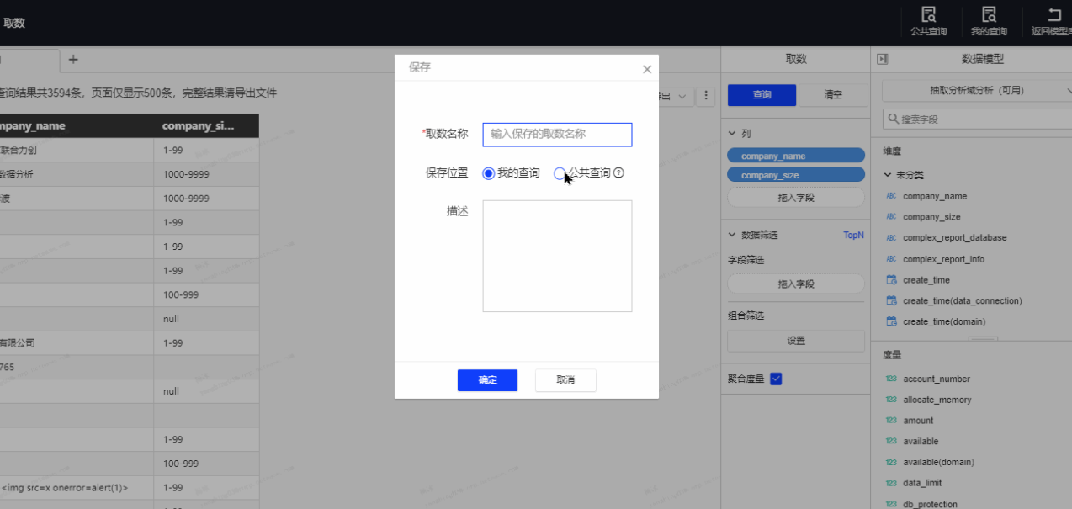This screenshot has height=509, width=1072.
Task: Add a new tab with plus icon
Action: [73, 59]
